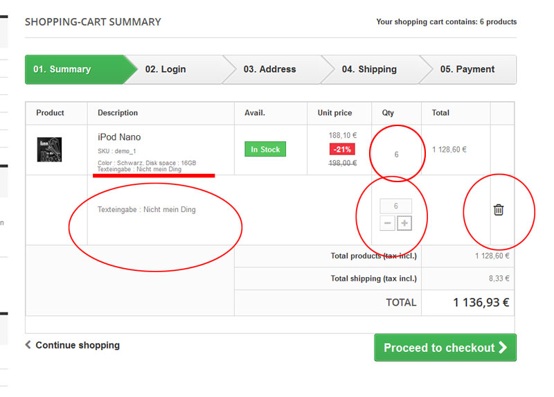Decrease quantity with the minus button
The width and height of the screenshot is (554, 397).
388,223
